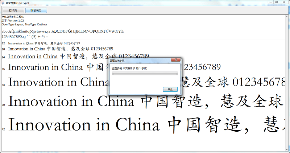Click the 正在安装 华文楷体 (1 的 1 字体) status text
Viewport: 290px width, 153px height.
pos(130,69)
